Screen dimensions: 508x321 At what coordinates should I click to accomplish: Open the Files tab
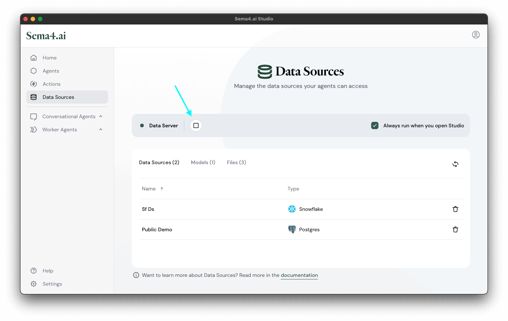click(x=236, y=162)
